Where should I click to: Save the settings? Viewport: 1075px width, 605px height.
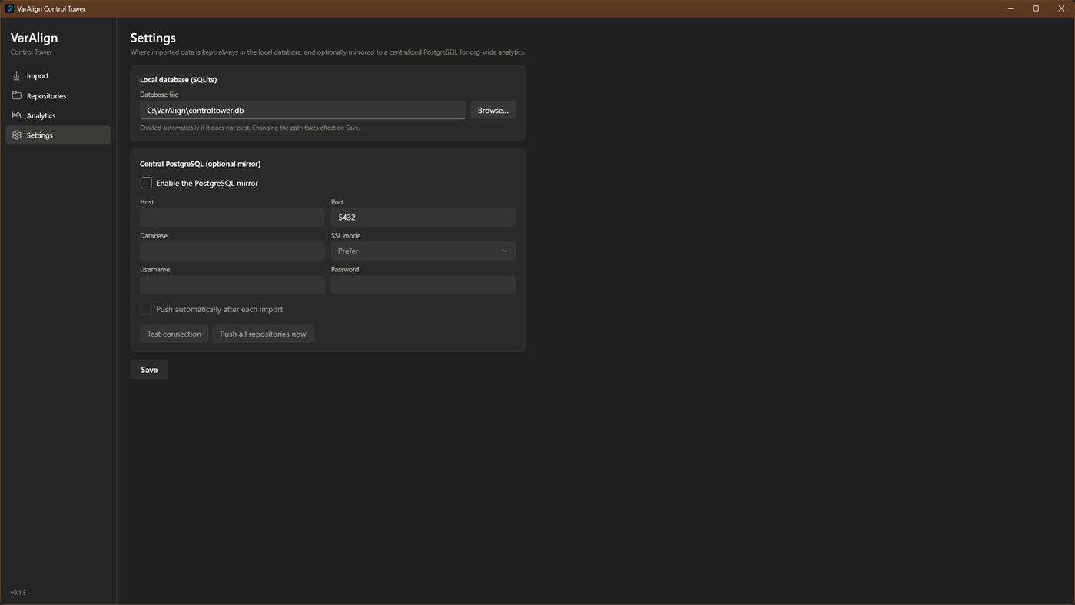coord(149,370)
